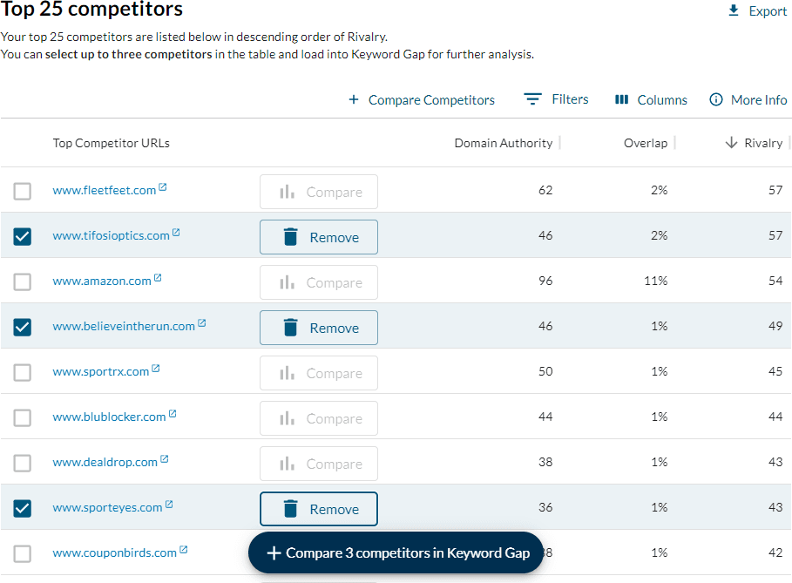
Task: Click the Domain Authority column header
Action: [x=503, y=143]
